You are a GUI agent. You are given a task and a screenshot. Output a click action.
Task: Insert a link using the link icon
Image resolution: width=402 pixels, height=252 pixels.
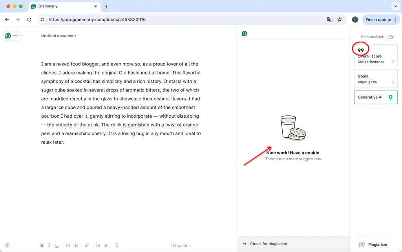(x=87, y=245)
